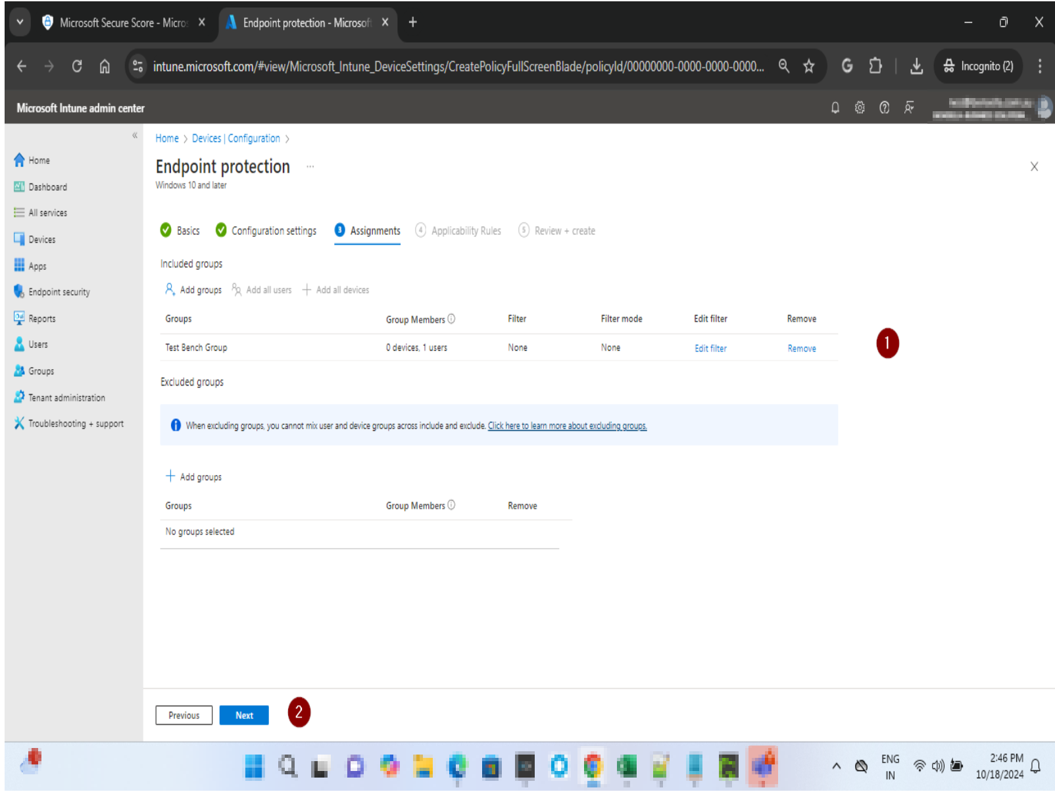Select the Test Bench Group row text
The width and height of the screenshot is (1055, 796).
(x=196, y=347)
